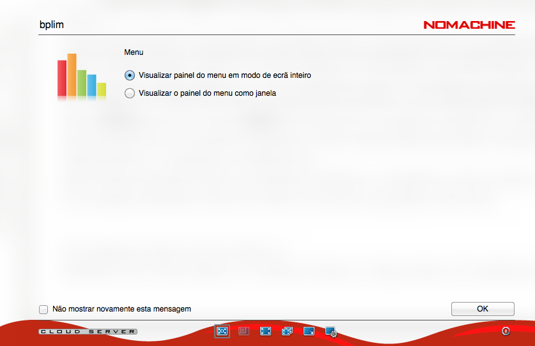Click the red power disconnect icon
535x346 pixels.
[506, 331]
